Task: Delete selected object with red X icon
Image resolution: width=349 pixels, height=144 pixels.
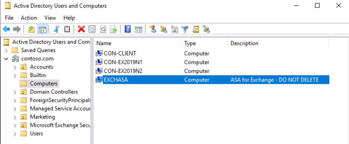Action: click(81, 29)
